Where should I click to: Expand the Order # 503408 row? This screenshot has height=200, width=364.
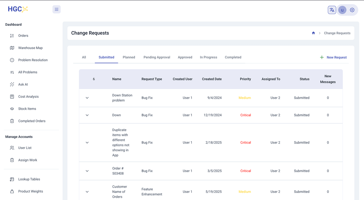pyautogui.click(x=87, y=171)
